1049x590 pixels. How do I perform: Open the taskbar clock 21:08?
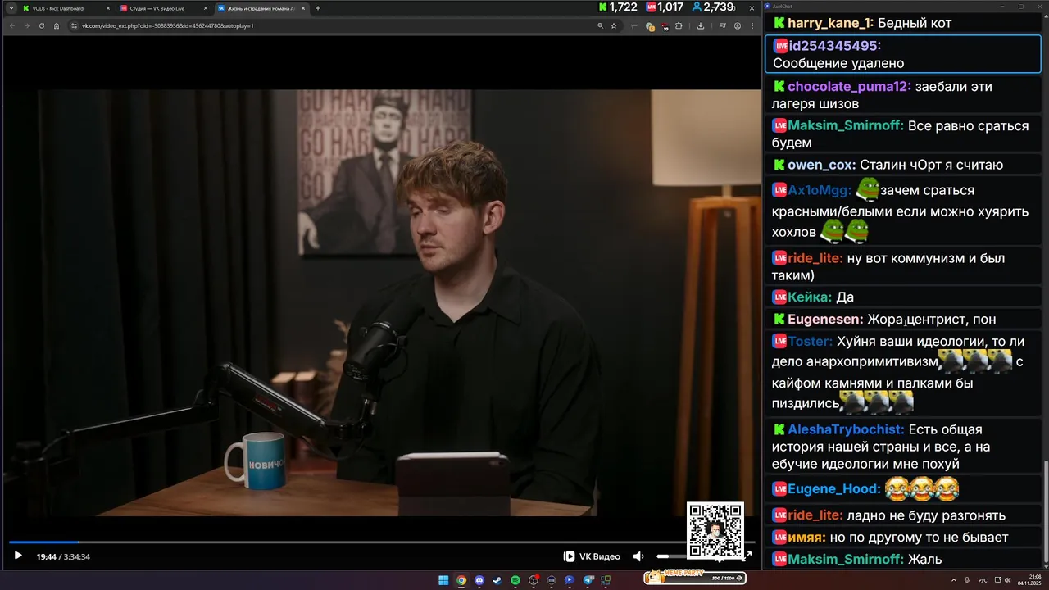(1029, 580)
